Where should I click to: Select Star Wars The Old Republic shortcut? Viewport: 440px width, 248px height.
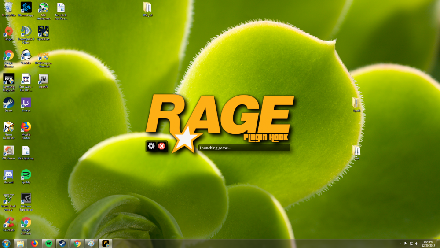(x=26, y=82)
